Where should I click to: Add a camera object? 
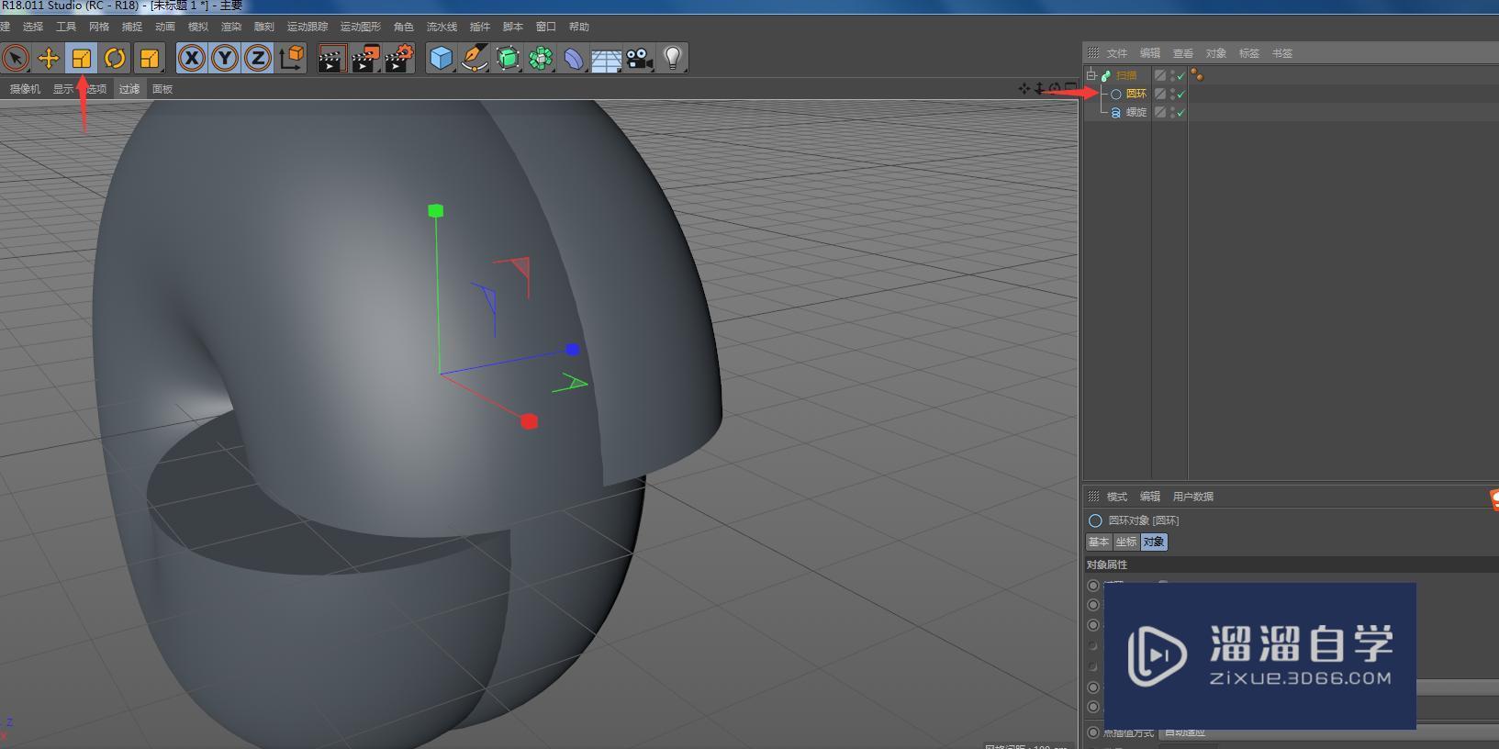pos(640,59)
